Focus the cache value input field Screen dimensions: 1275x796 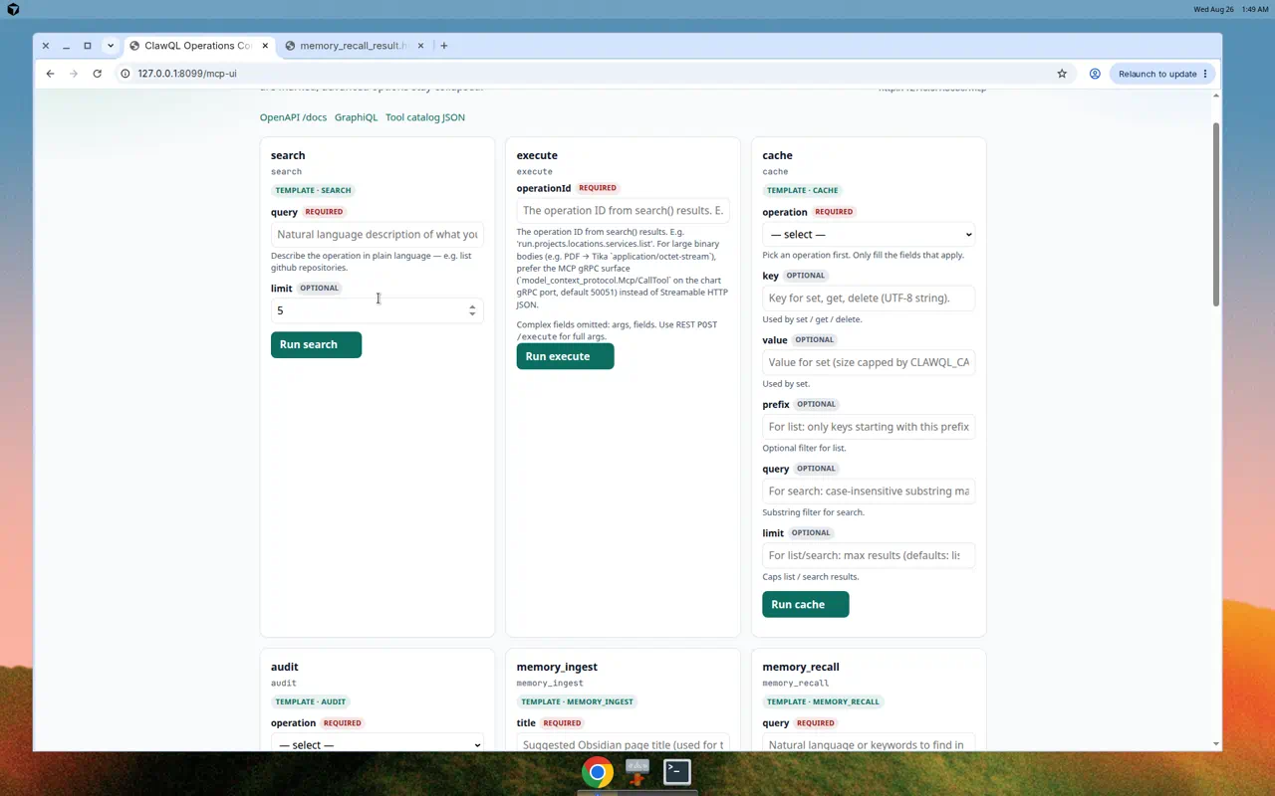click(x=869, y=362)
